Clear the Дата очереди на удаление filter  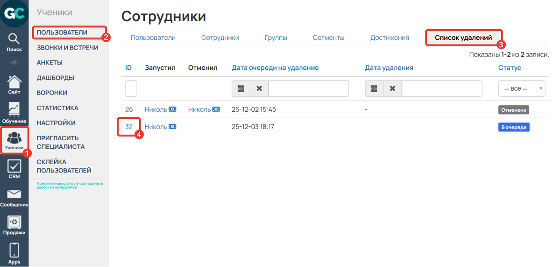pyautogui.click(x=259, y=89)
